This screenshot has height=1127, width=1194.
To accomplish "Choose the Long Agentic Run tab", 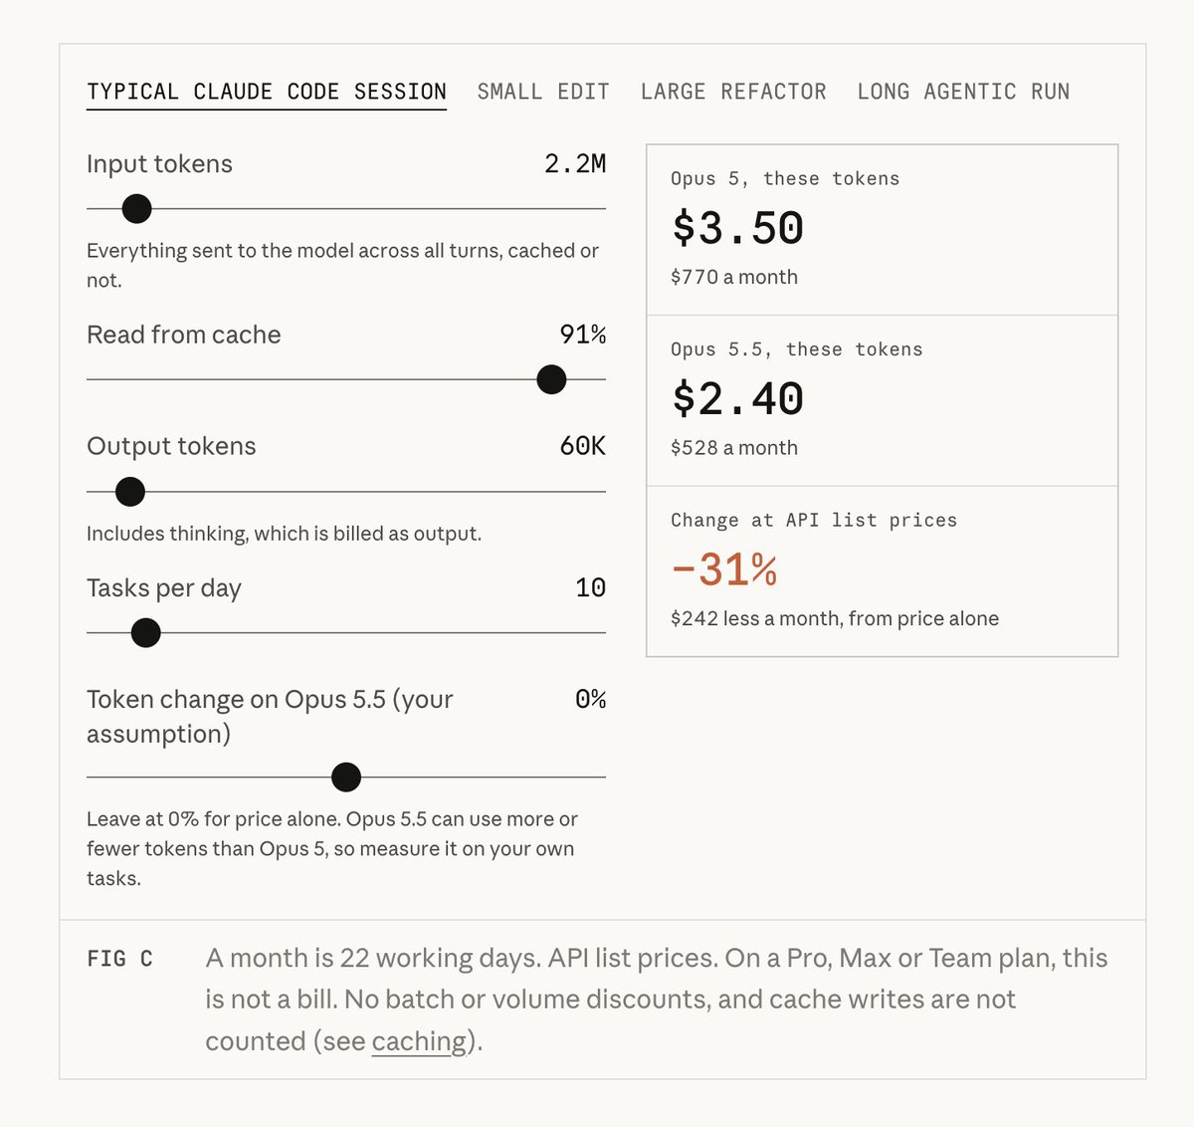I will point(963,92).
